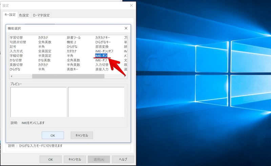This screenshot has width=271, height=166.
Task: Switch to the 色設定 tab
Action: (x=24, y=15)
